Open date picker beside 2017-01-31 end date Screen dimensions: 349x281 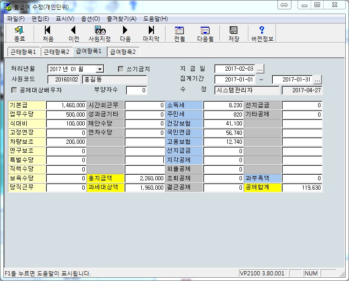click(x=318, y=79)
